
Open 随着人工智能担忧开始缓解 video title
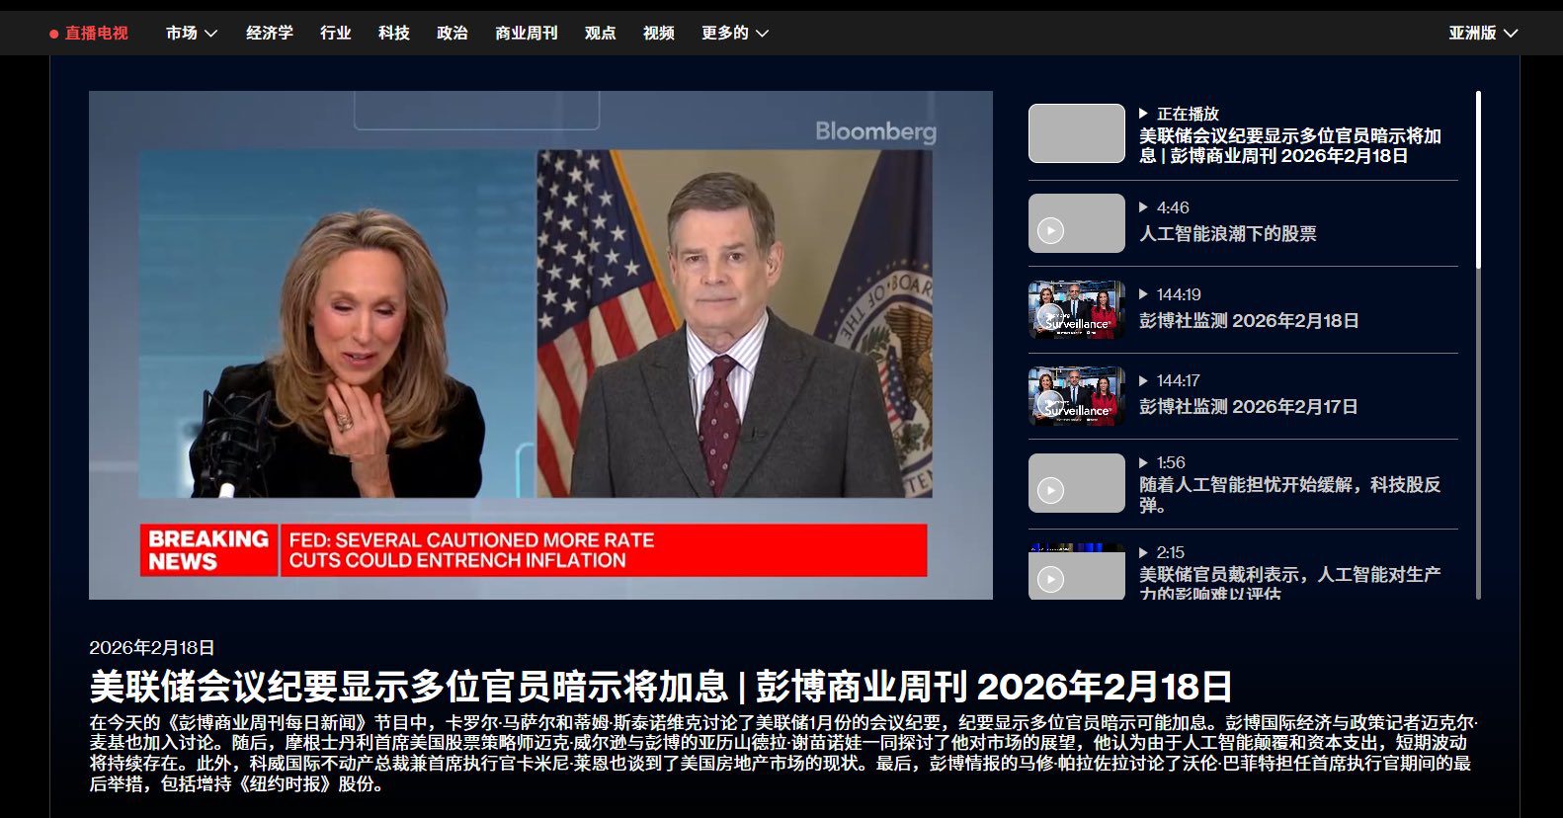coord(1290,495)
